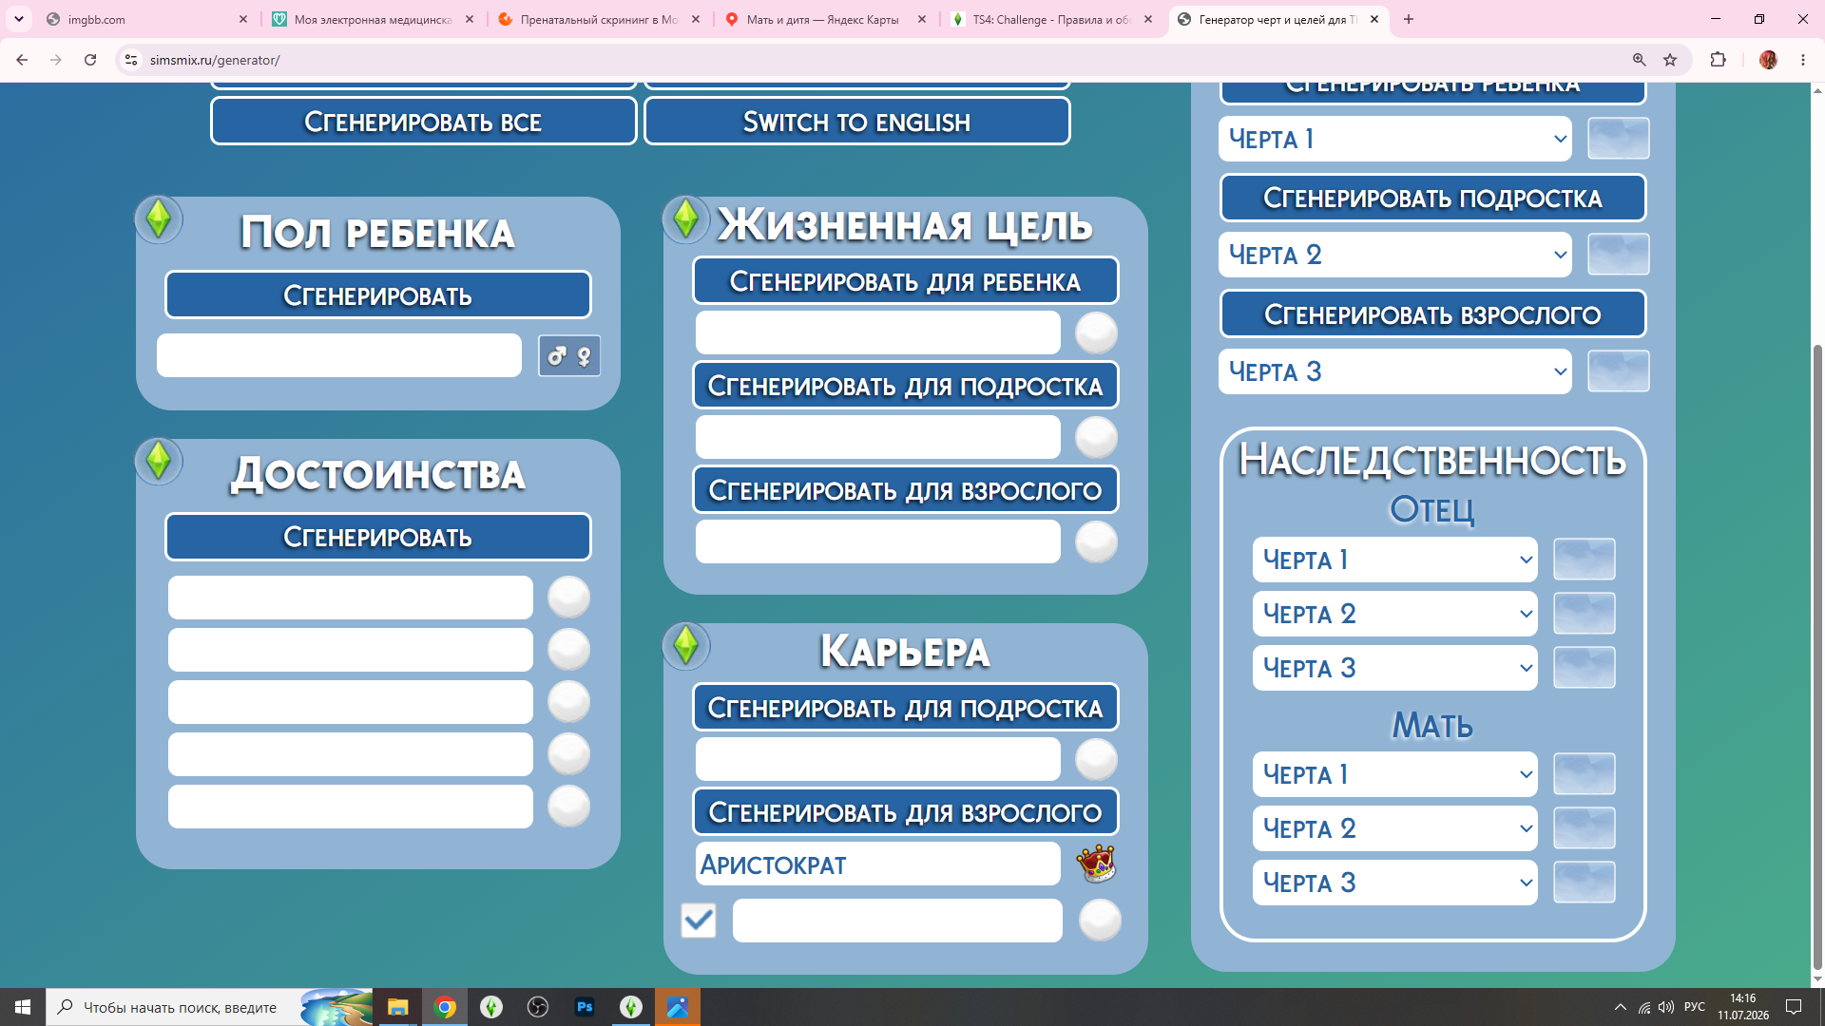This screenshot has width=1825, height=1026.
Task: Switch to Пренатальный скрининг tab
Action: (x=599, y=19)
